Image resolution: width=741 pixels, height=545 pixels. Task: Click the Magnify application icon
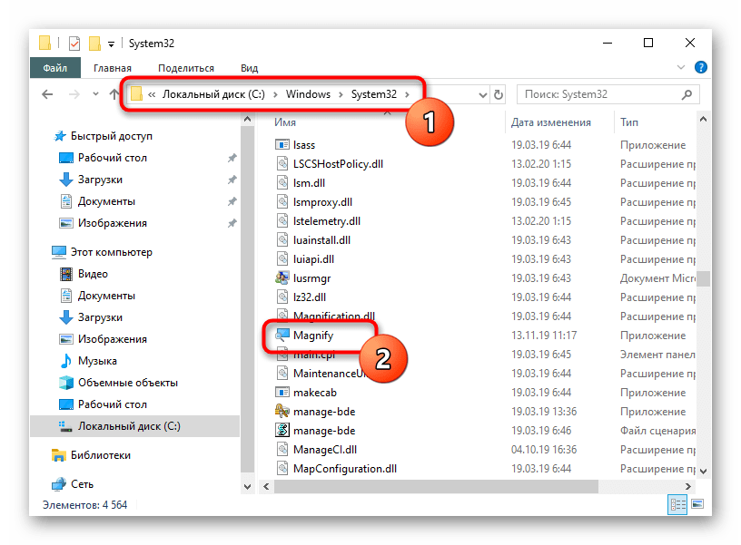pyautogui.click(x=282, y=335)
